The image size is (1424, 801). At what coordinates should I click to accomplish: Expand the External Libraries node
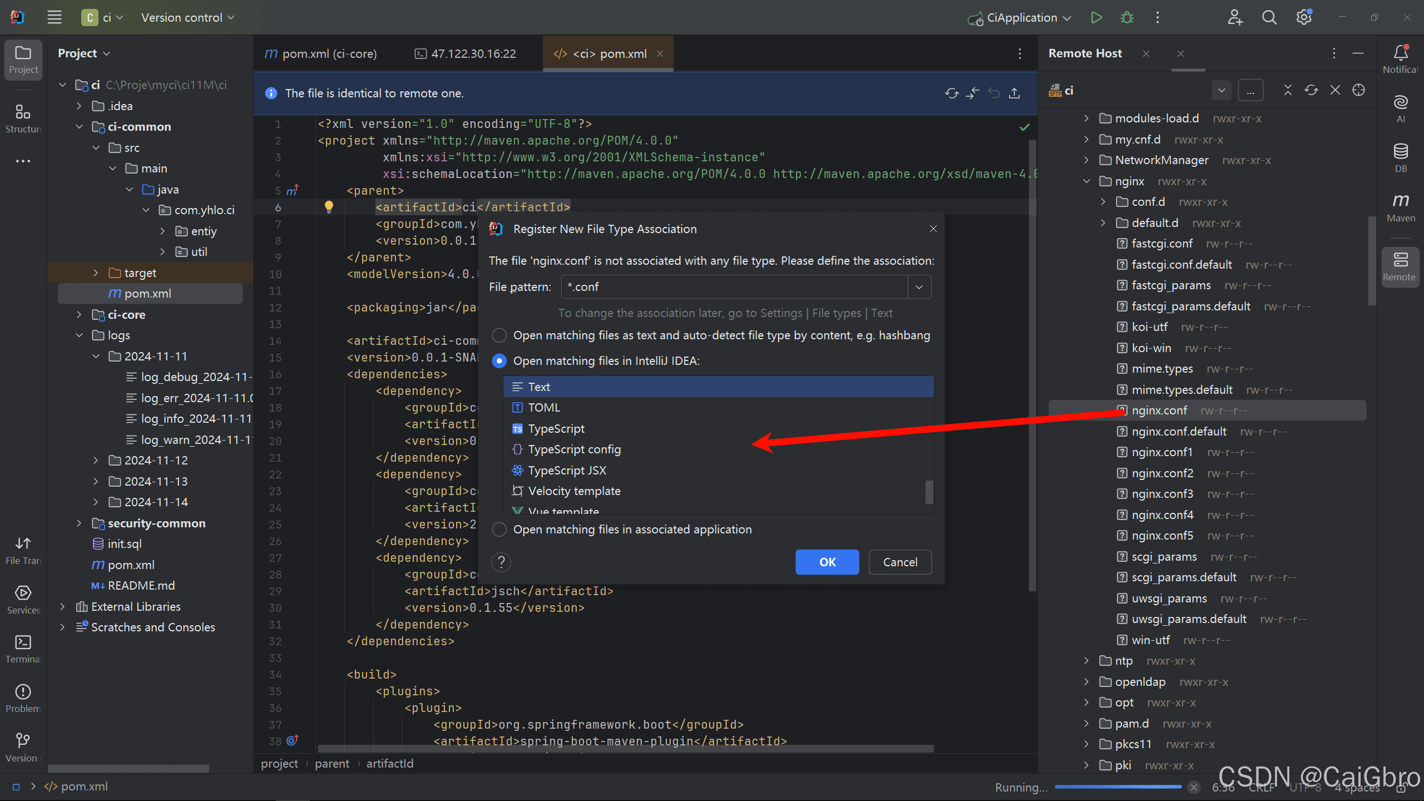62,606
